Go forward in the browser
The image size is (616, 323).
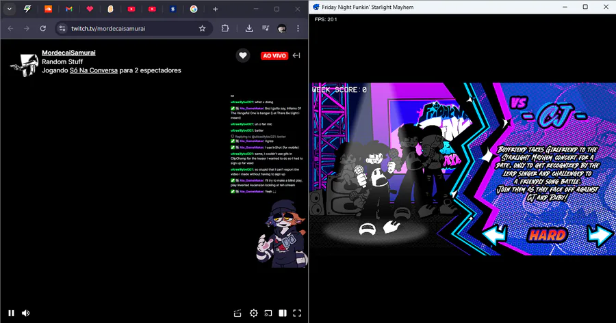26,28
